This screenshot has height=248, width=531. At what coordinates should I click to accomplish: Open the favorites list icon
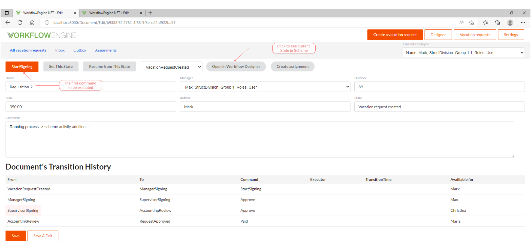click(485, 23)
